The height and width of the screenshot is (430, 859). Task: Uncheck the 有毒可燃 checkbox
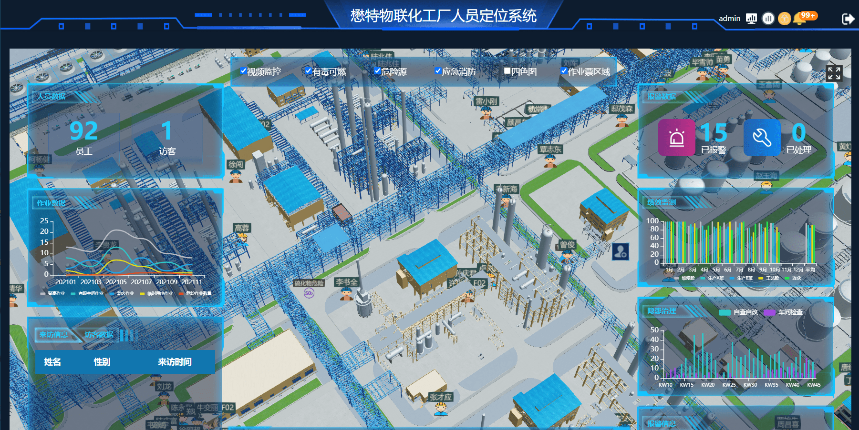309,71
